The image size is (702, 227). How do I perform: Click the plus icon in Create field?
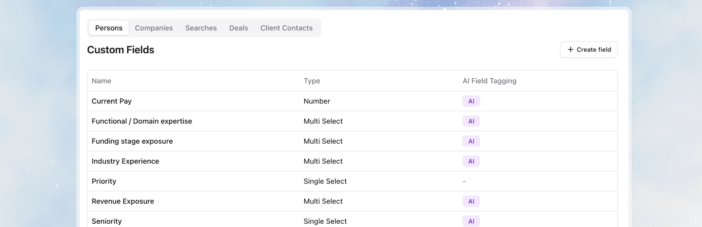[x=570, y=50]
